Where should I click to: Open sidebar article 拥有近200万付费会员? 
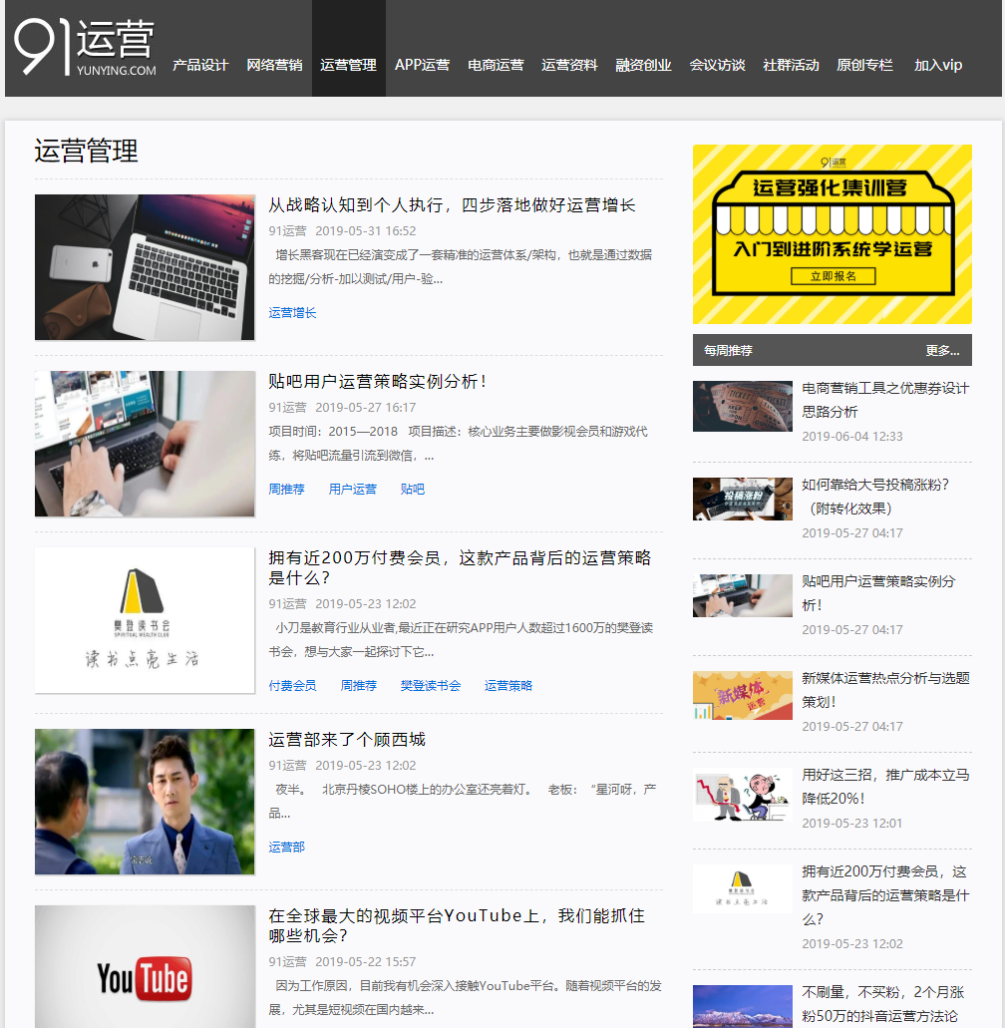(x=885, y=895)
